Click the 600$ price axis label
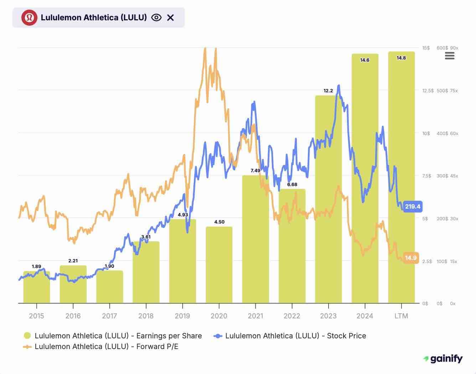Viewport: 476px width, 374px height. point(443,48)
